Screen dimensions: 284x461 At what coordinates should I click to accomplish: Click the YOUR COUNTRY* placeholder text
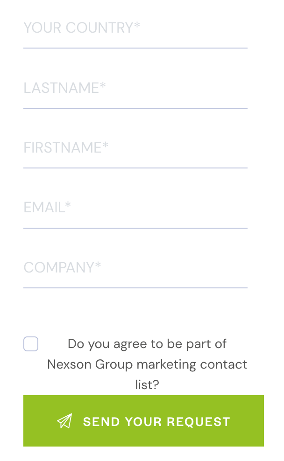pyautogui.click(x=82, y=28)
